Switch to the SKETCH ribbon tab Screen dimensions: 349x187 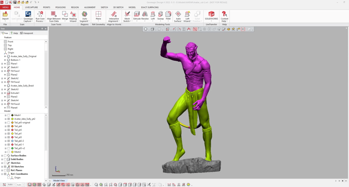104,7
